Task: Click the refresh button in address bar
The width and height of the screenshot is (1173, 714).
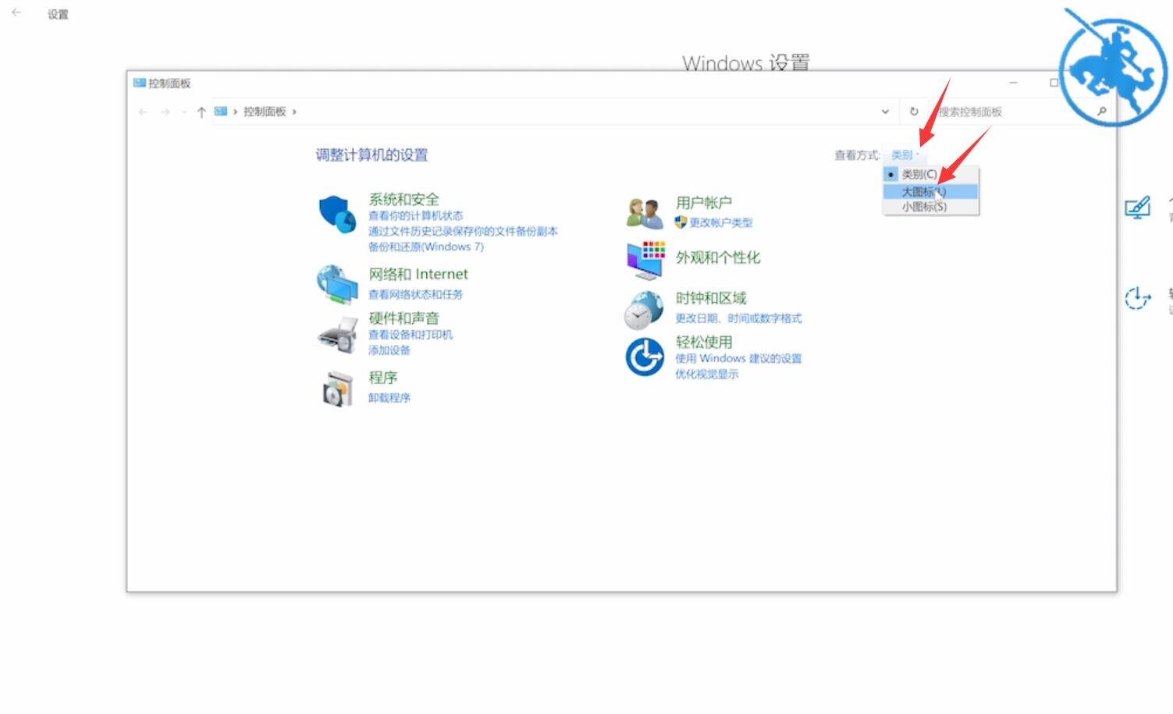Action: [914, 112]
